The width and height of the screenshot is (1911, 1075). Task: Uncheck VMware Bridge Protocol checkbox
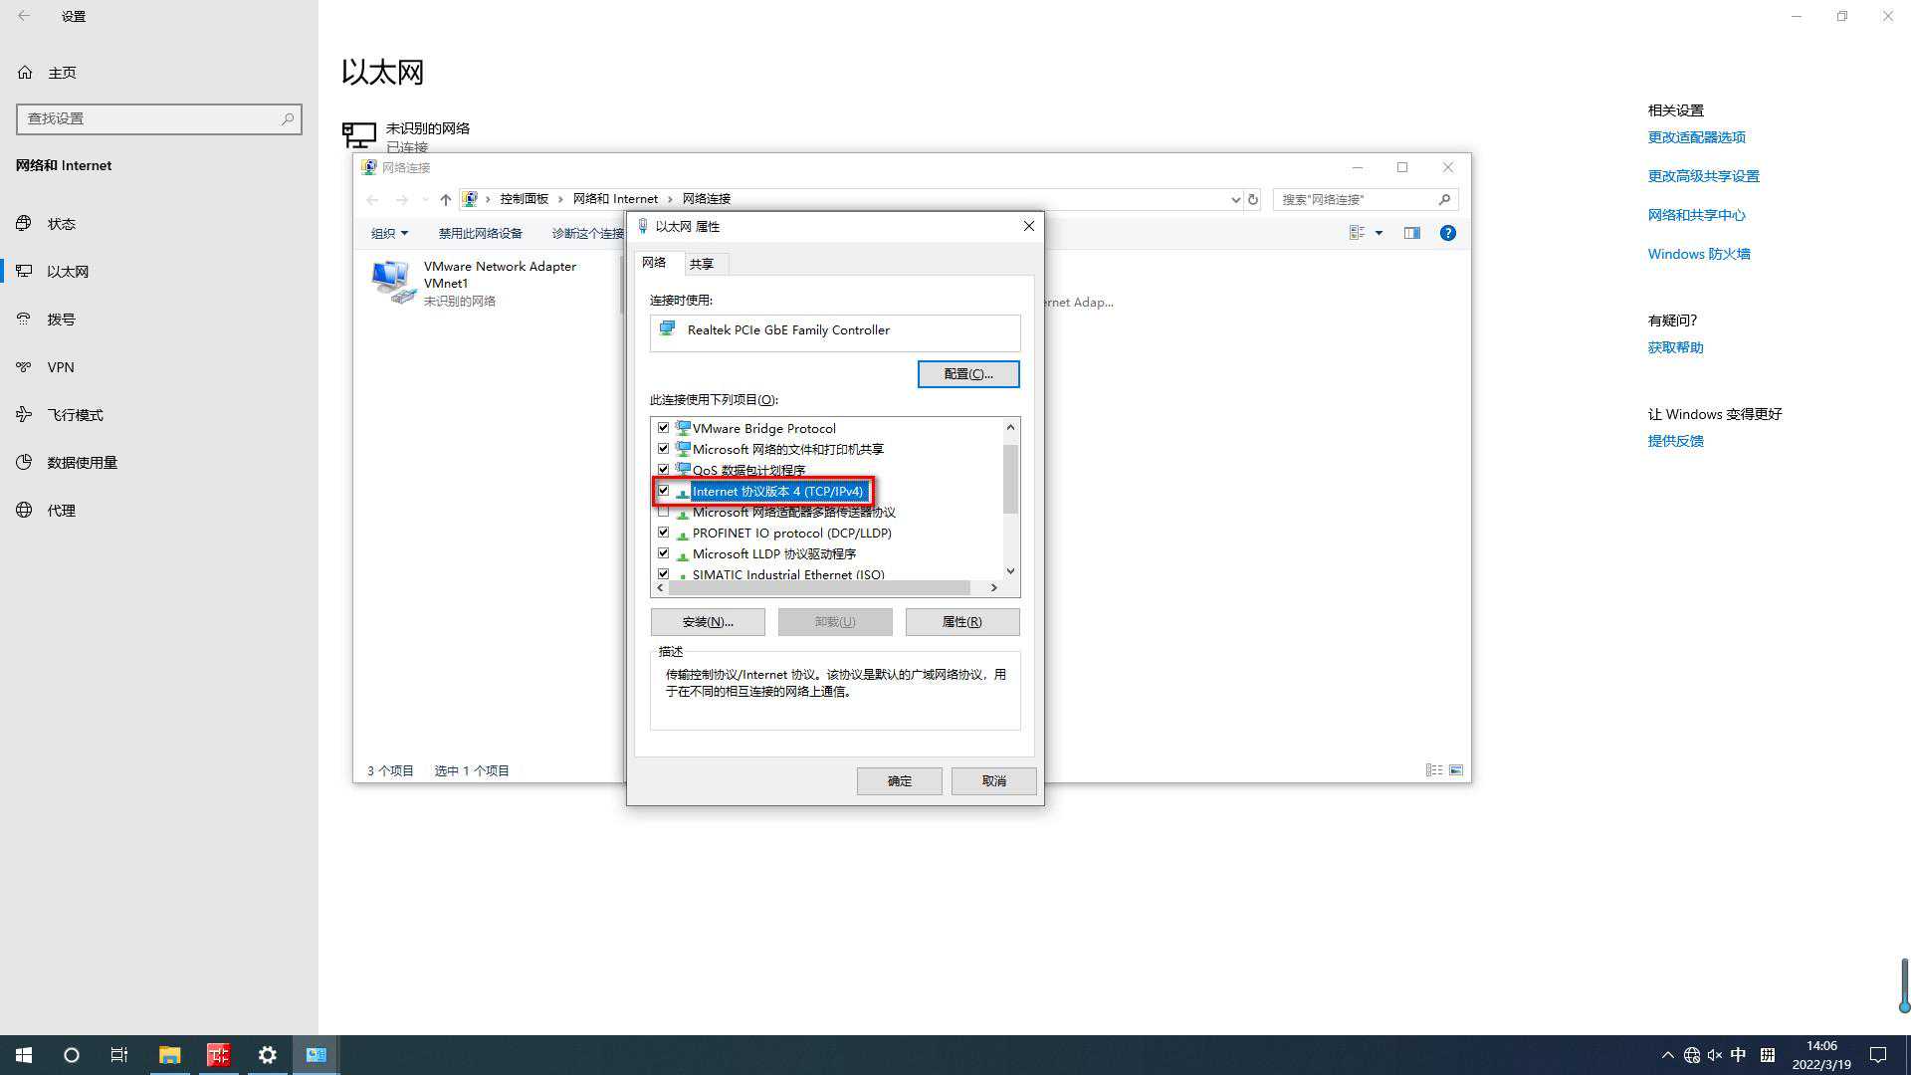(x=663, y=428)
